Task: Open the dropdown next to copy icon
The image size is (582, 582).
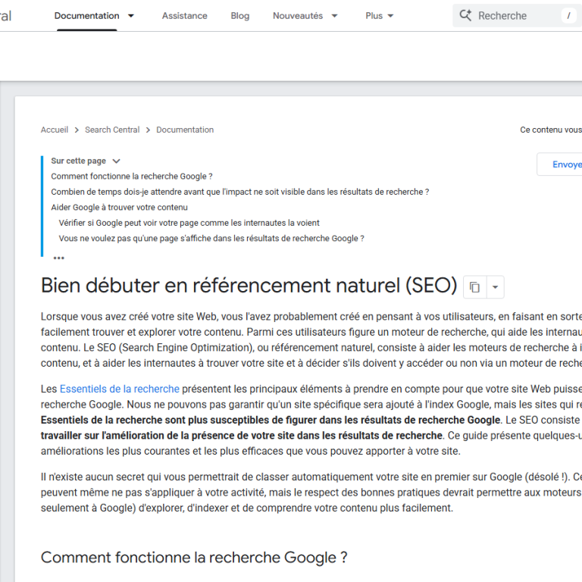Action: (495, 287)
